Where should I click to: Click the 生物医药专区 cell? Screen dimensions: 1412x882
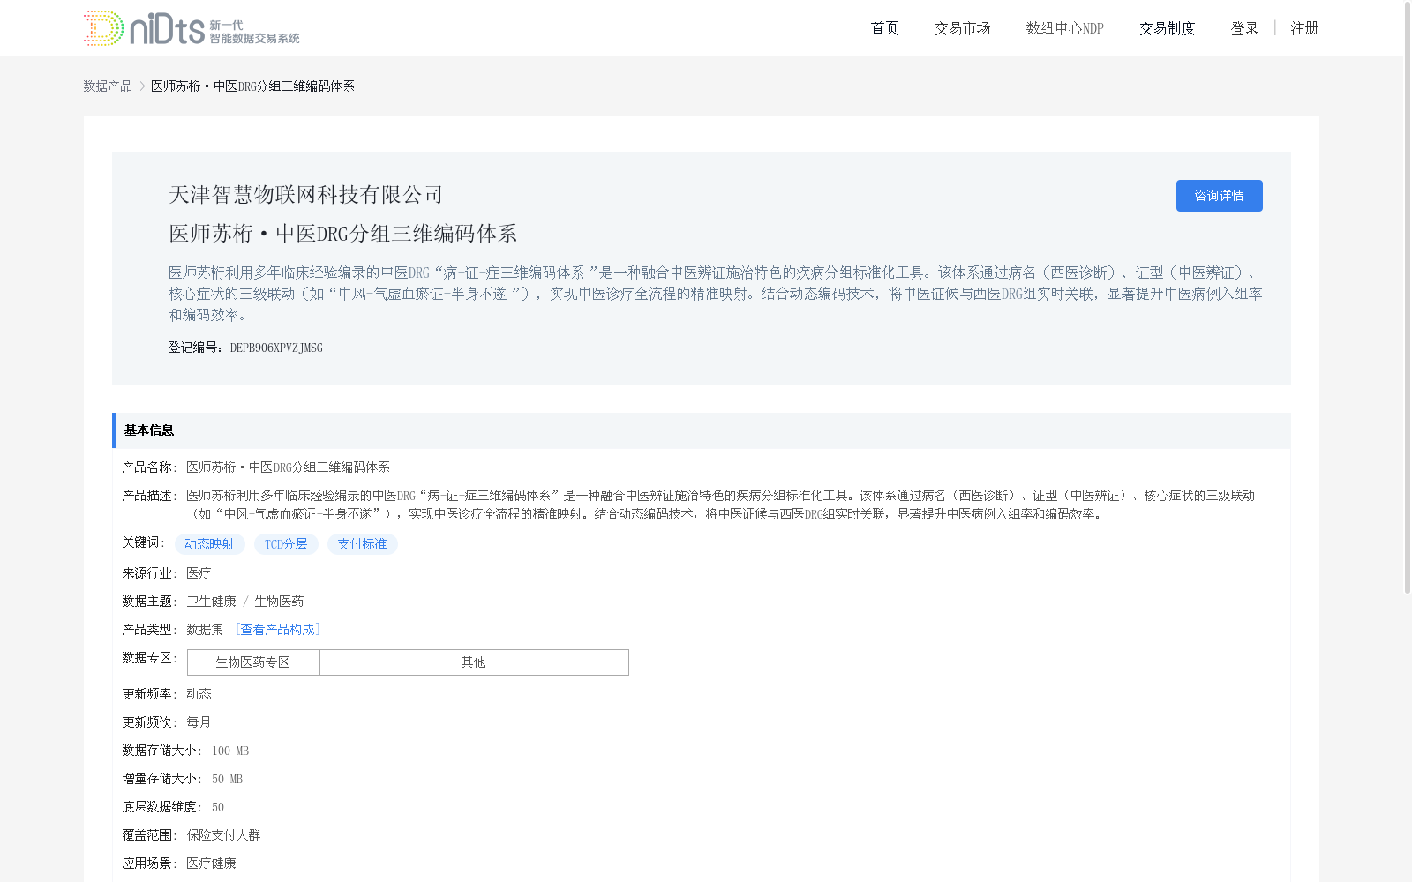pos(253,662)
